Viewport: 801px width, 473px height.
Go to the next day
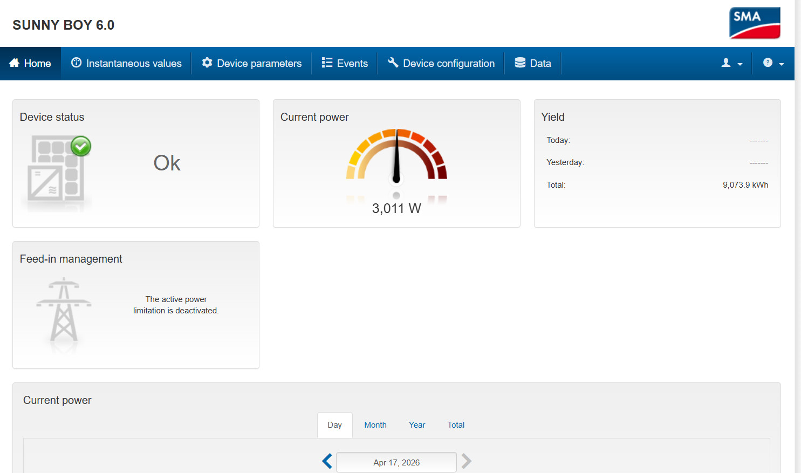[467, 462]
